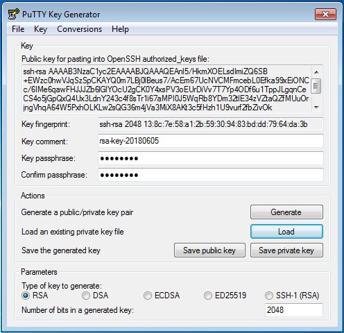Click Save public key button
The width and height of the screenshot is (344, 333).
pyautogui.click(x=209, y=250)
